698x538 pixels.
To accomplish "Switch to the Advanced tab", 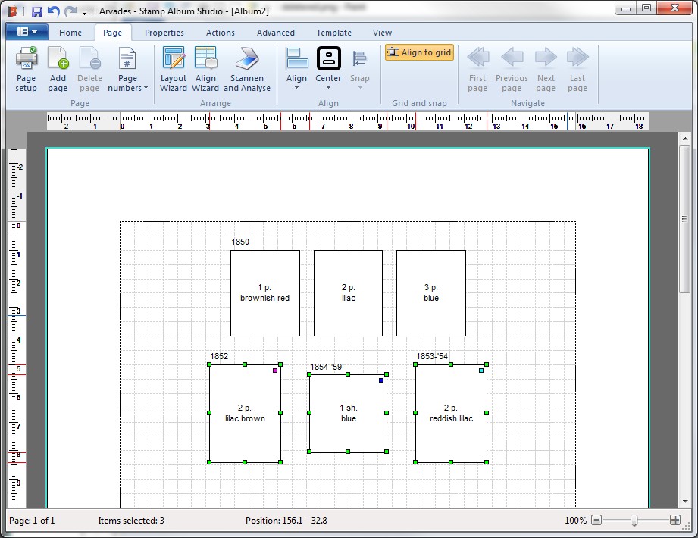I will [276, 33].
